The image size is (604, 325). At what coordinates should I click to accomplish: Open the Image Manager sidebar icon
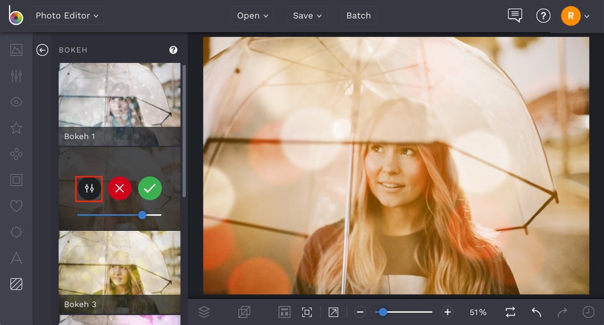click(x=16, y=50)
